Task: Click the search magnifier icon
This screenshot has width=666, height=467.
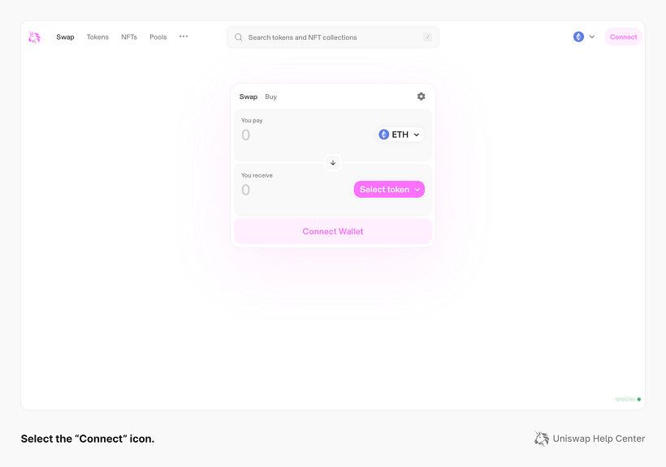Action: 239,37
